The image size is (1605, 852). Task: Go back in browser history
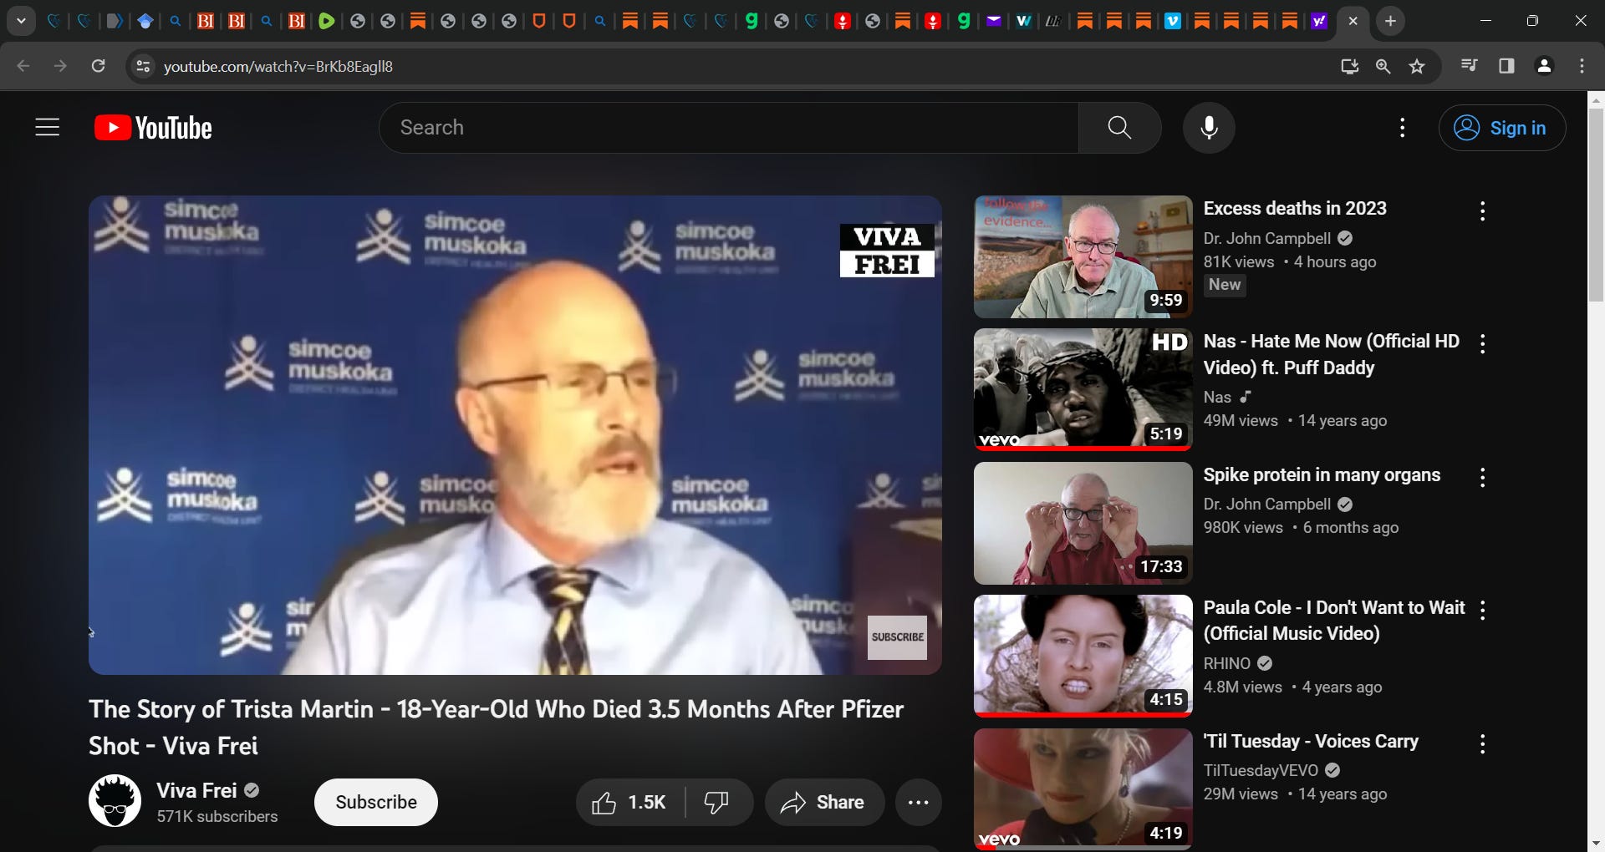[x=23, y=66]
